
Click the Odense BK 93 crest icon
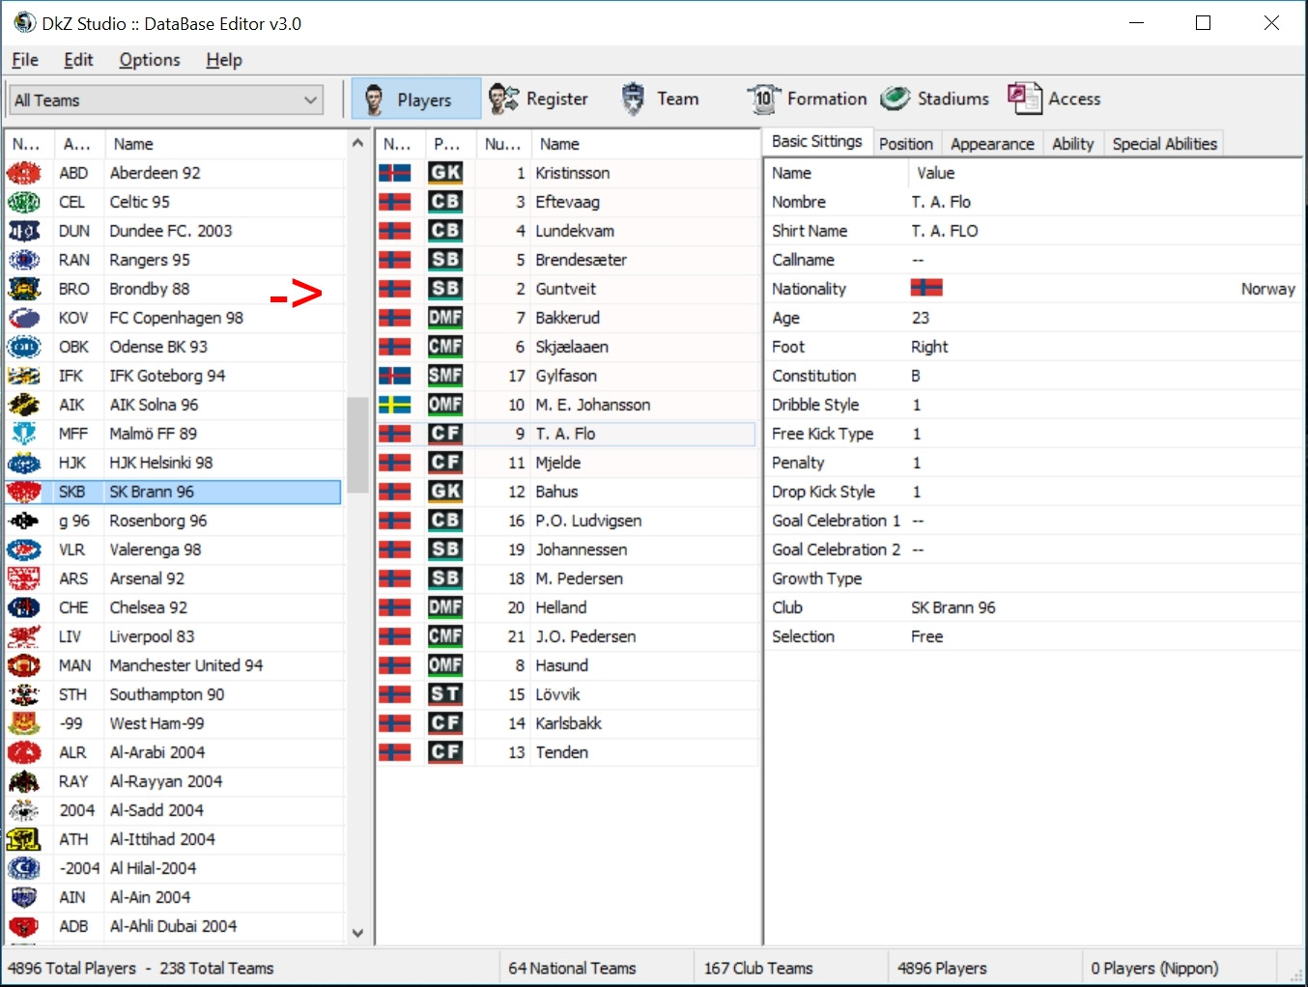[24, 347]
